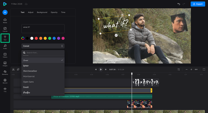Click the blue plus add button
Screen dimensions: 208x113
coord(5,12)
